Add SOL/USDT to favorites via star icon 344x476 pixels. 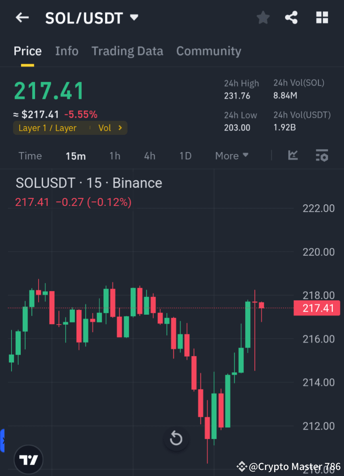[263, 17]
